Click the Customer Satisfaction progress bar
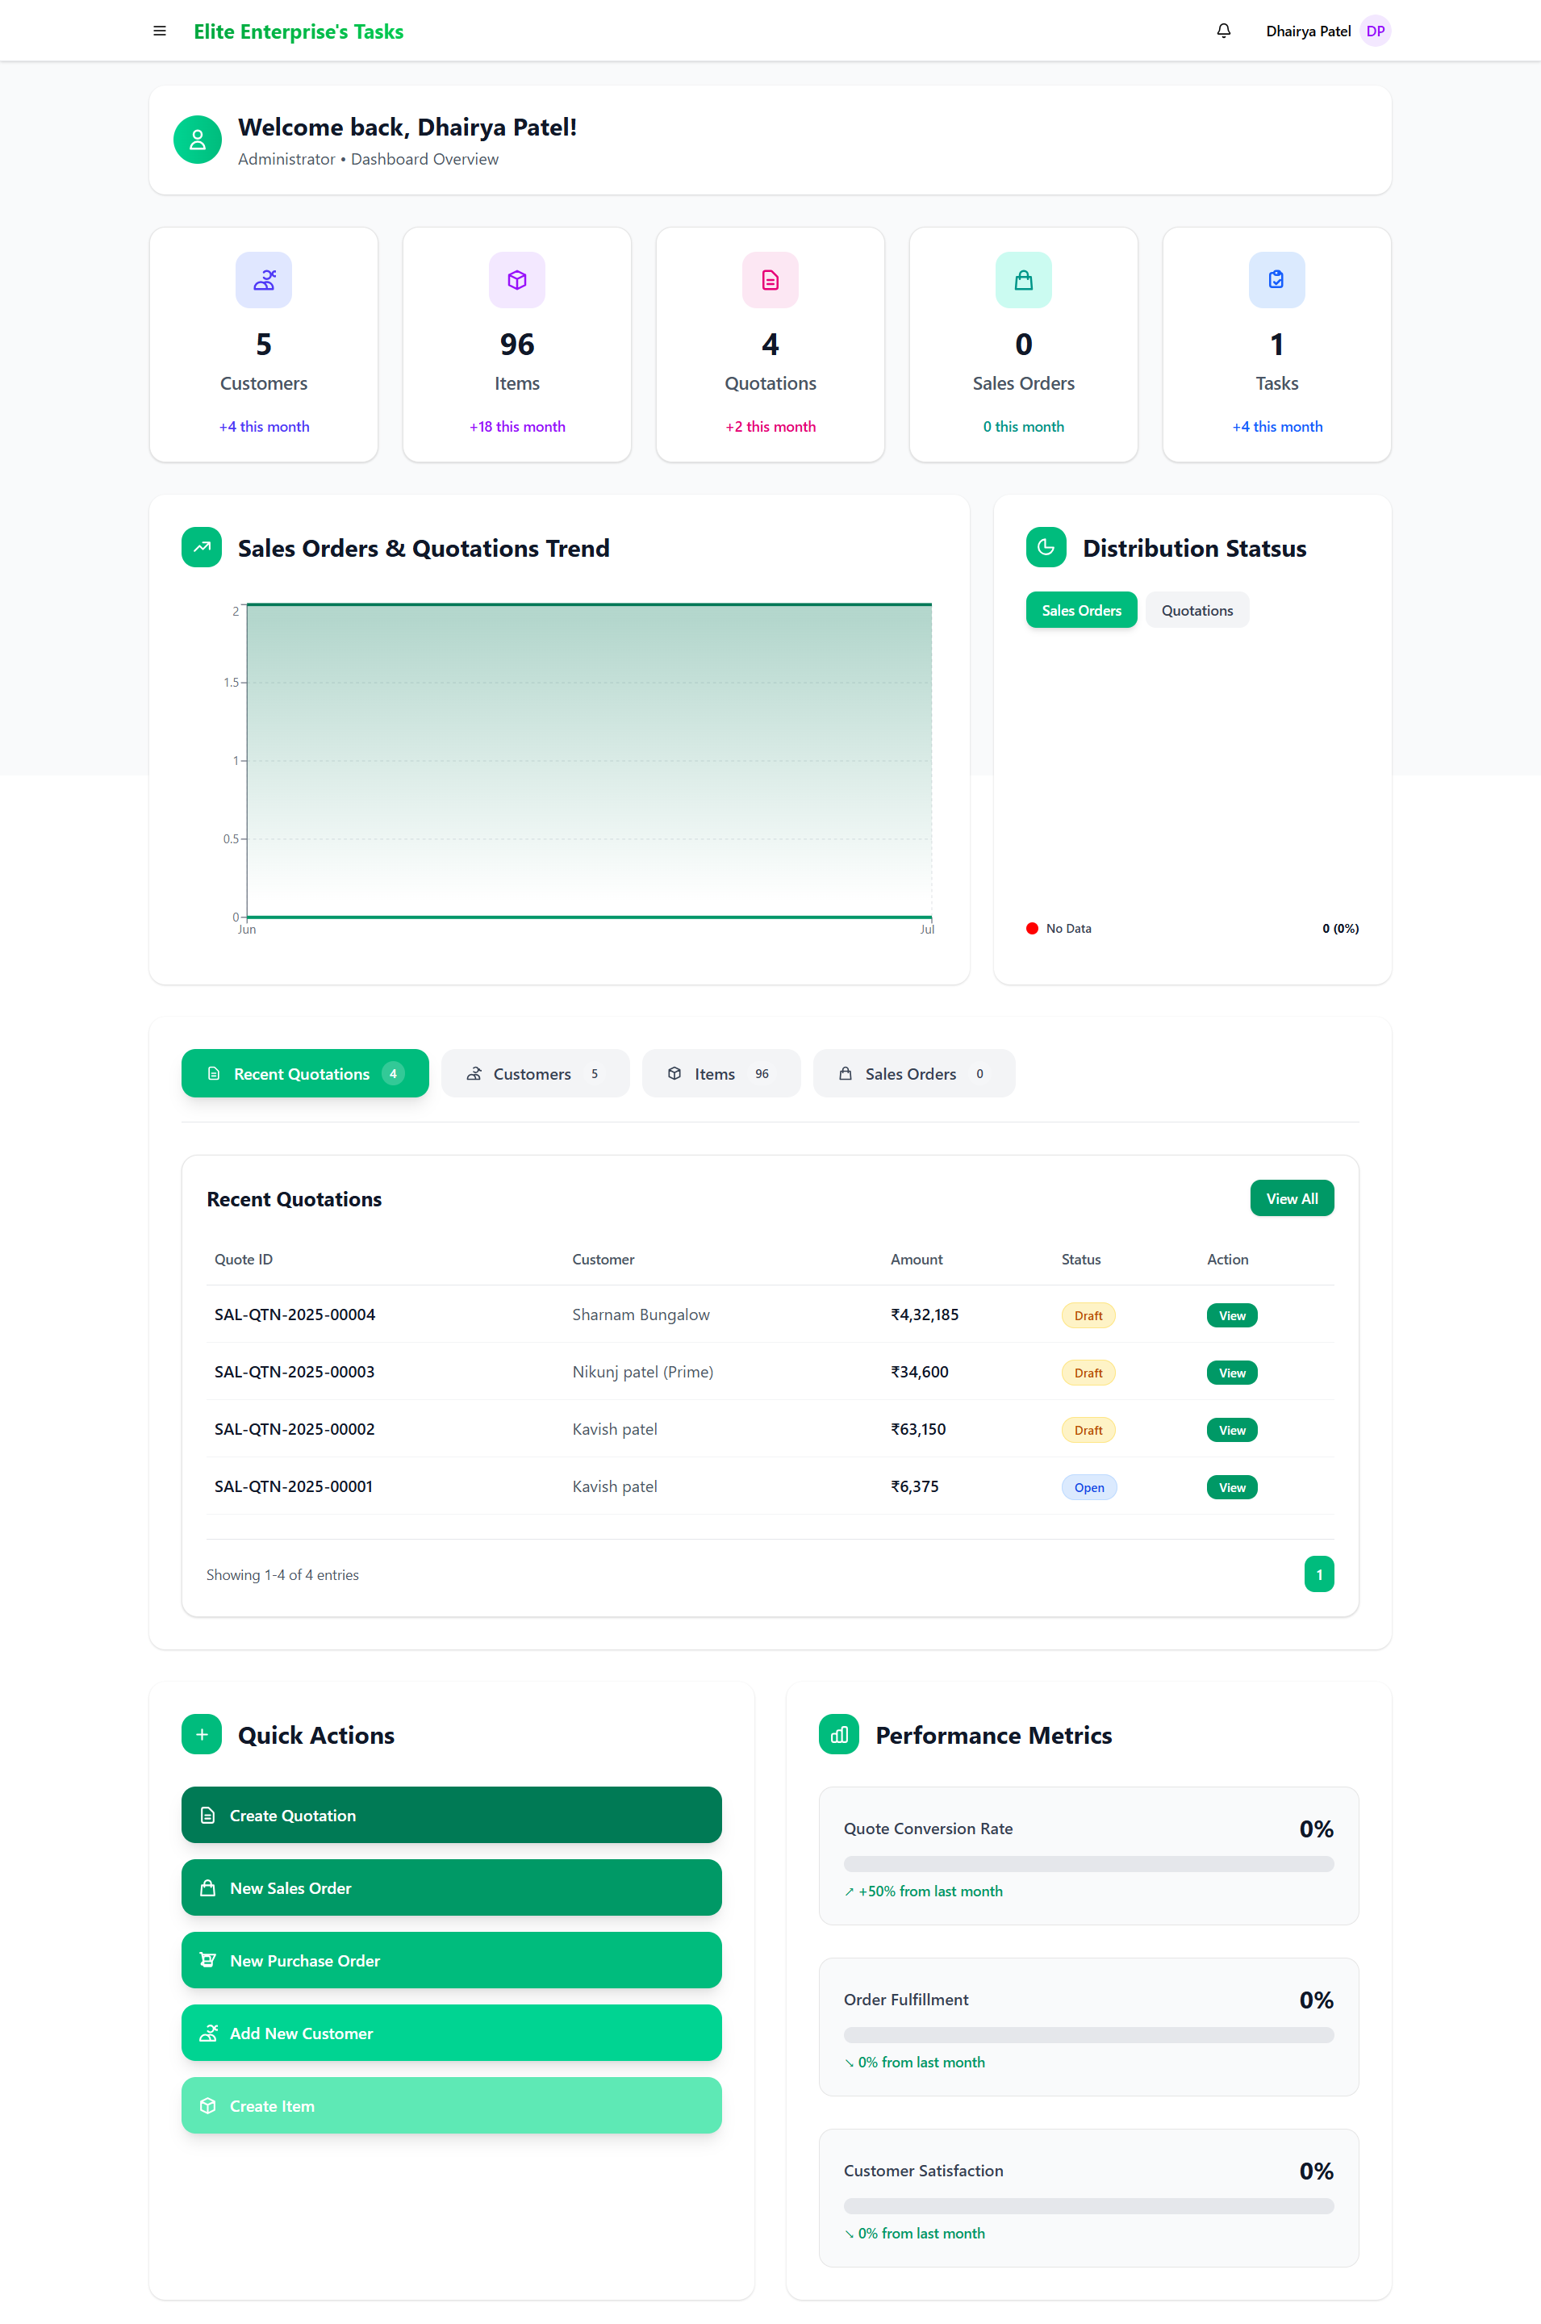 coord(1088,2206)
